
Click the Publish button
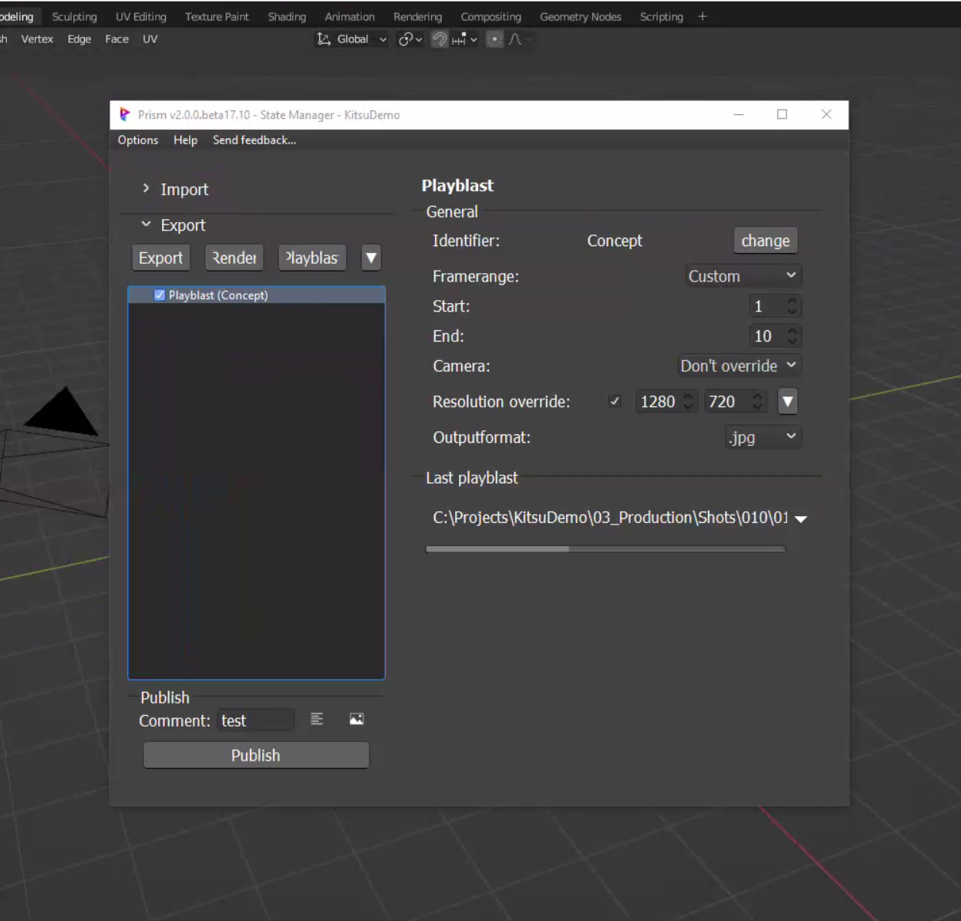[256, 755]
